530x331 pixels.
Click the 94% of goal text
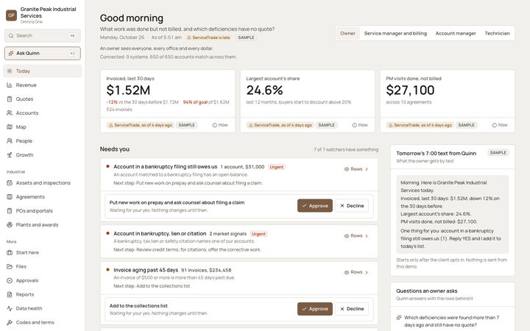pos(195,102)
